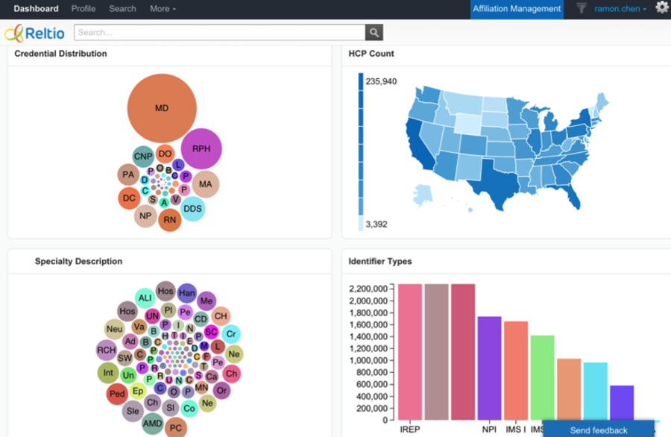The width and height of the screenshot is (671, 437).
Task: Select the purple RPH bubble
Action: point(201,148)
